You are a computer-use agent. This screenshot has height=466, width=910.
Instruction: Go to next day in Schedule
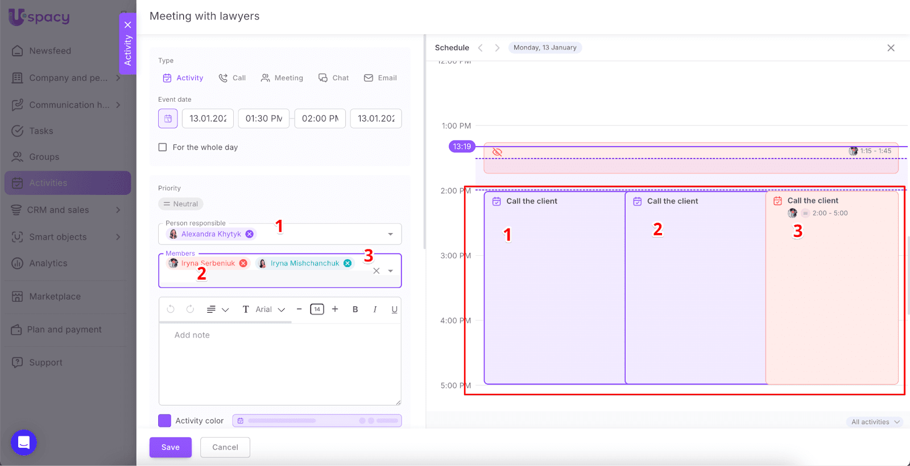point(497,48)
